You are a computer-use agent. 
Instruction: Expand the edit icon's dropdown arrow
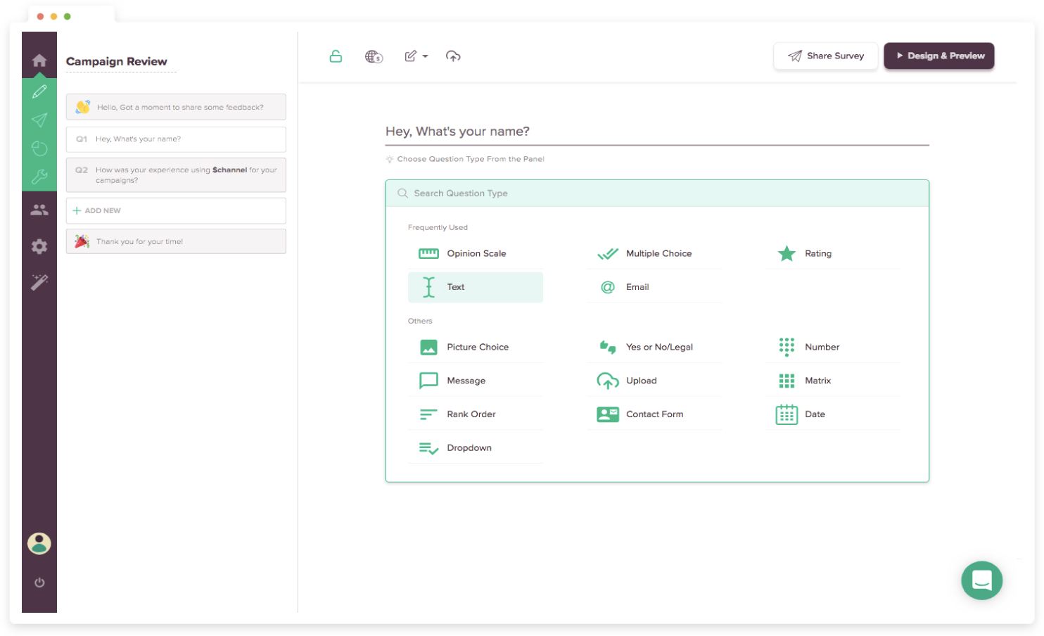pos(425,56)
